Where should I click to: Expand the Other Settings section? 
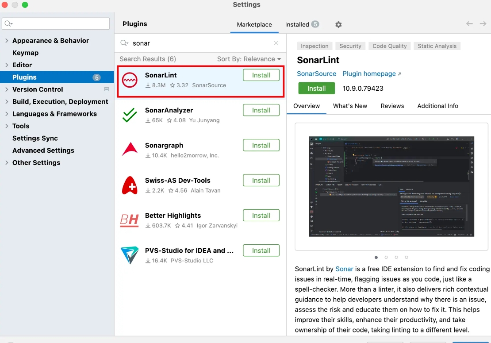tap(7, 162)
